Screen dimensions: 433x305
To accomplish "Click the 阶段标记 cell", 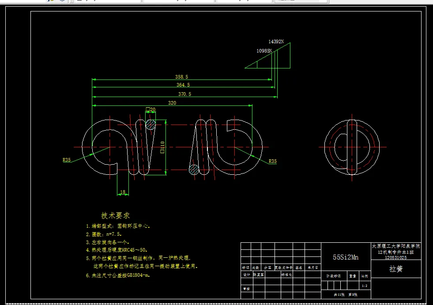I will 334,276.
